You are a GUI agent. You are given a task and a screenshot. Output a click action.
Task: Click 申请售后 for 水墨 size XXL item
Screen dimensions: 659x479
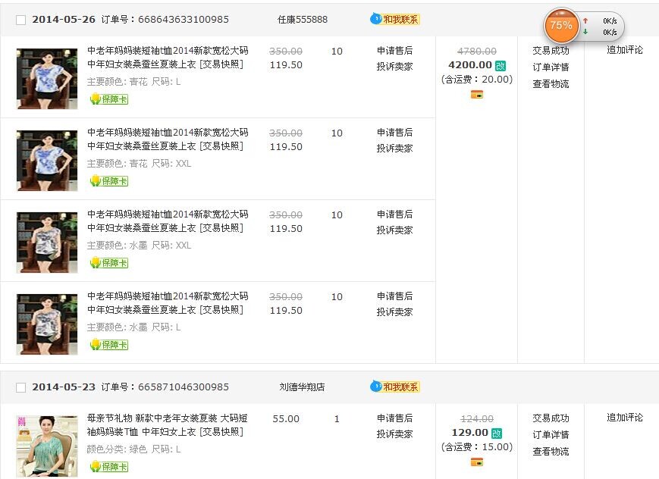(x=394, y=214)
